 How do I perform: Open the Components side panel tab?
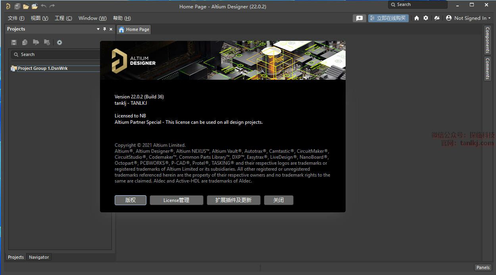(x=487, y=40)
